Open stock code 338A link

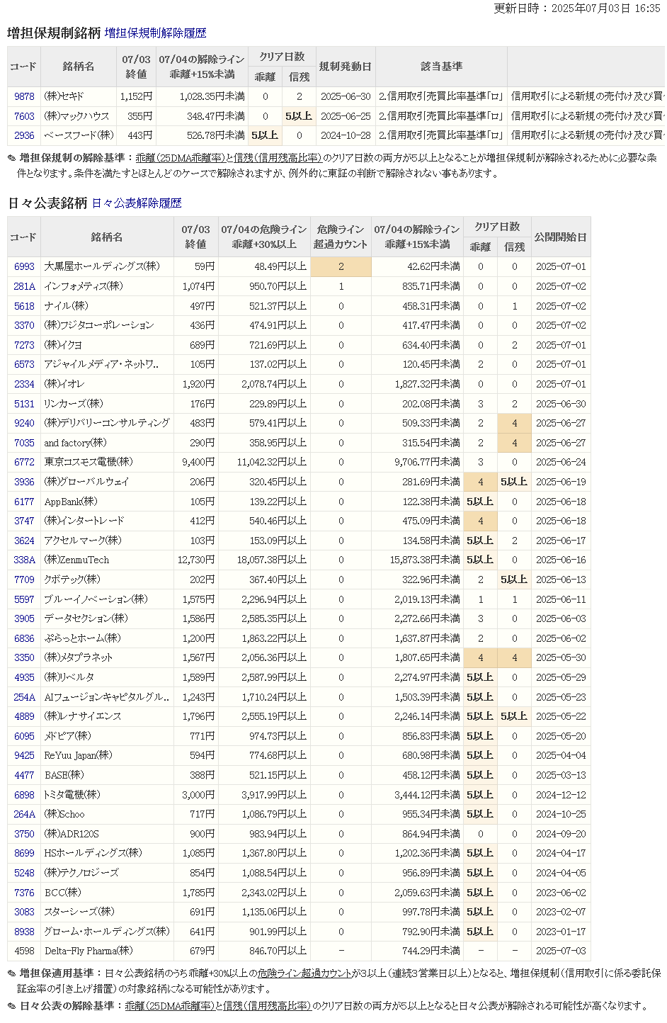[x=24, y=560]
